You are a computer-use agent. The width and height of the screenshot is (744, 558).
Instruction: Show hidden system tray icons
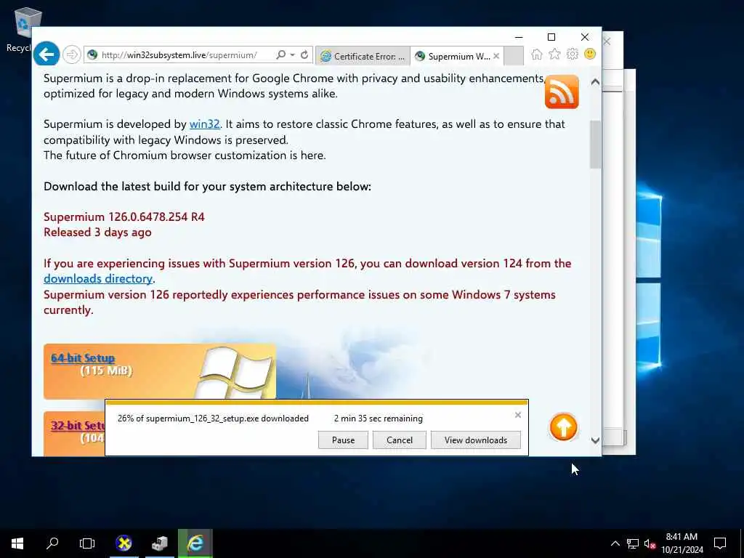(x=615, y=543)
